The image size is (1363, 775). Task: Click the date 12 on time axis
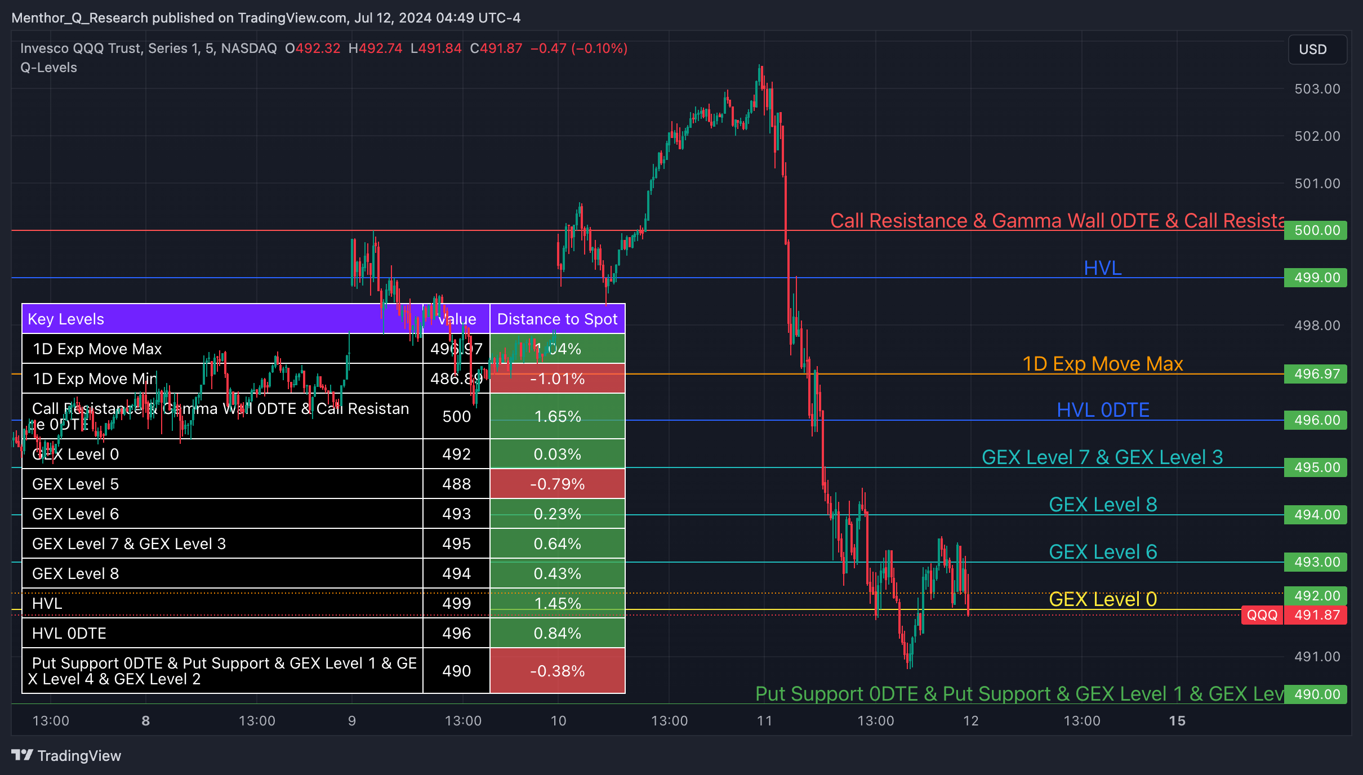tap(971, 721)
